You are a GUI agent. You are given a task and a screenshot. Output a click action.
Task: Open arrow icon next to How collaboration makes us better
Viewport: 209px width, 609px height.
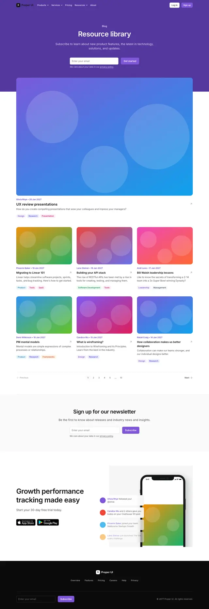[191, 341]
